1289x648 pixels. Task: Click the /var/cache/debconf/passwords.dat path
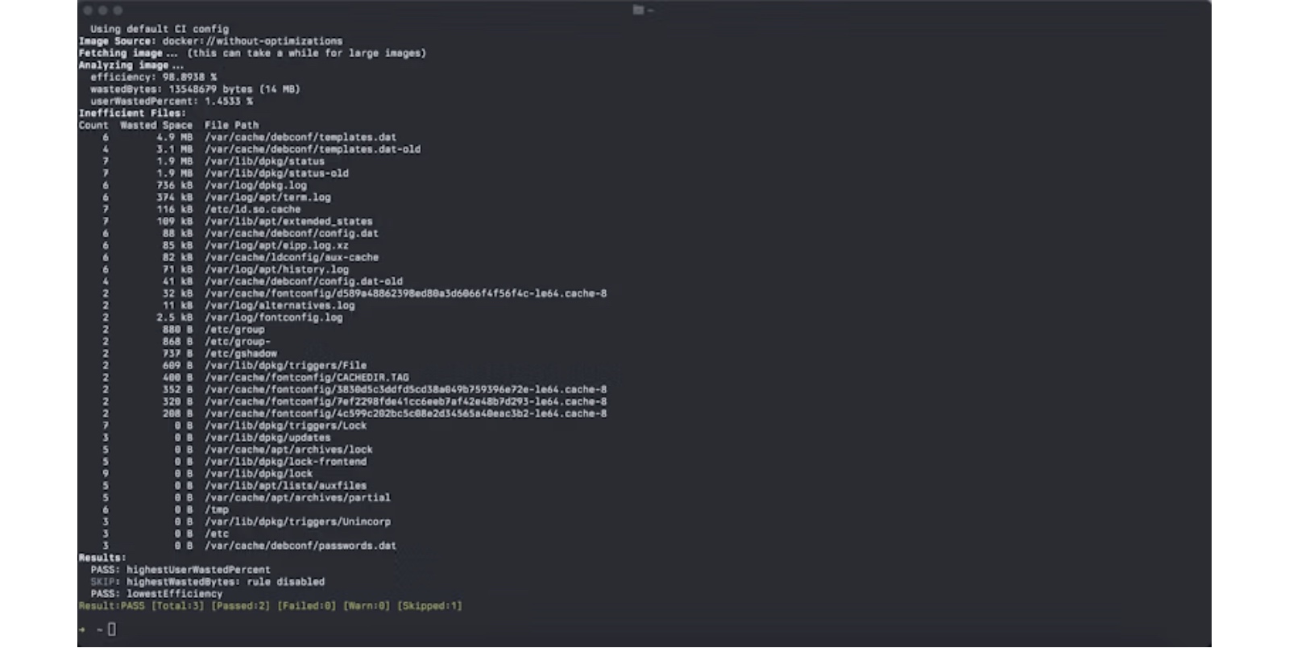pos(300,546)
